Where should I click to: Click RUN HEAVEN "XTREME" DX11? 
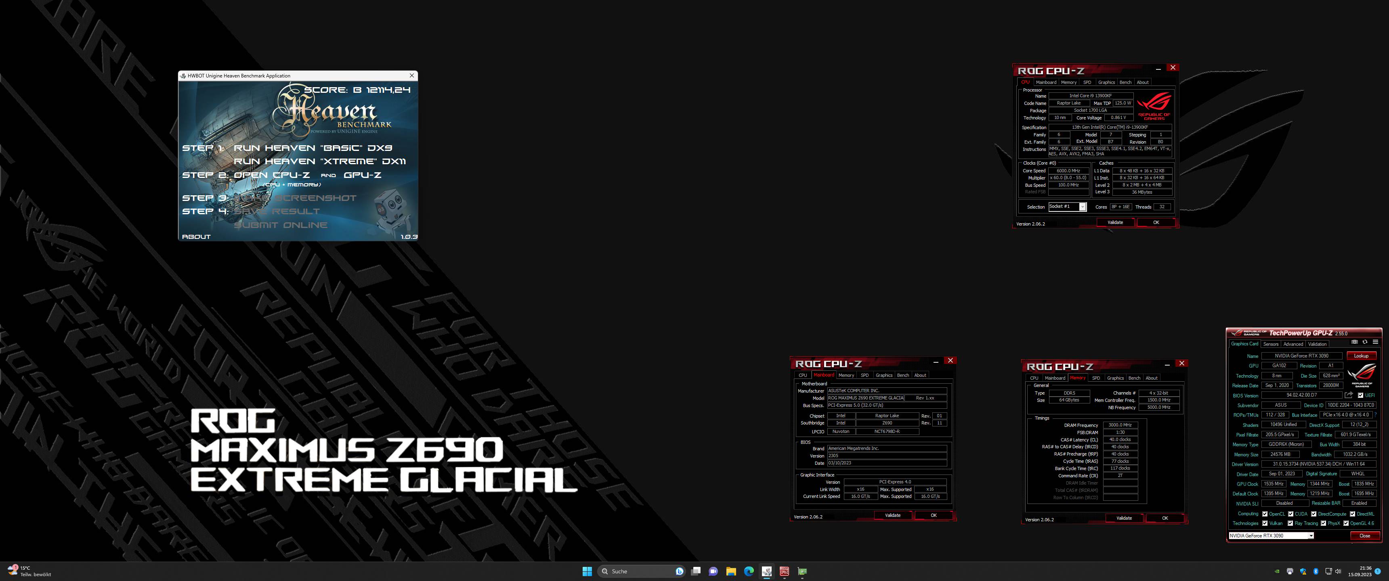pos(320,161)
